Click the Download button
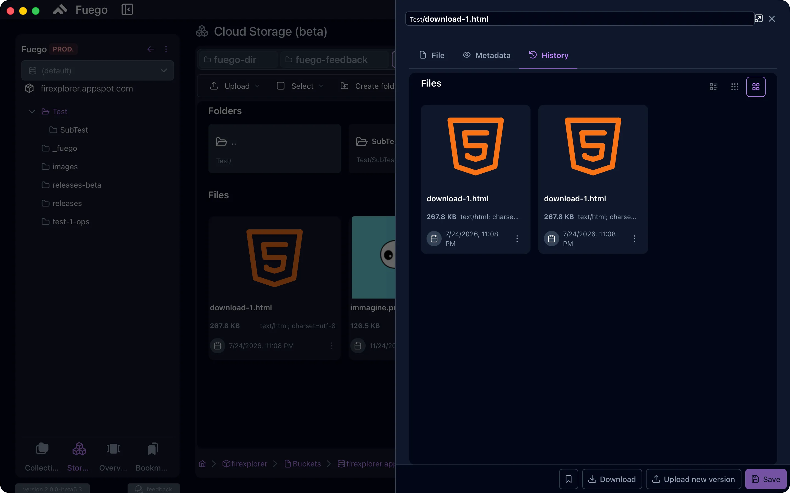 tap(612, 479)
